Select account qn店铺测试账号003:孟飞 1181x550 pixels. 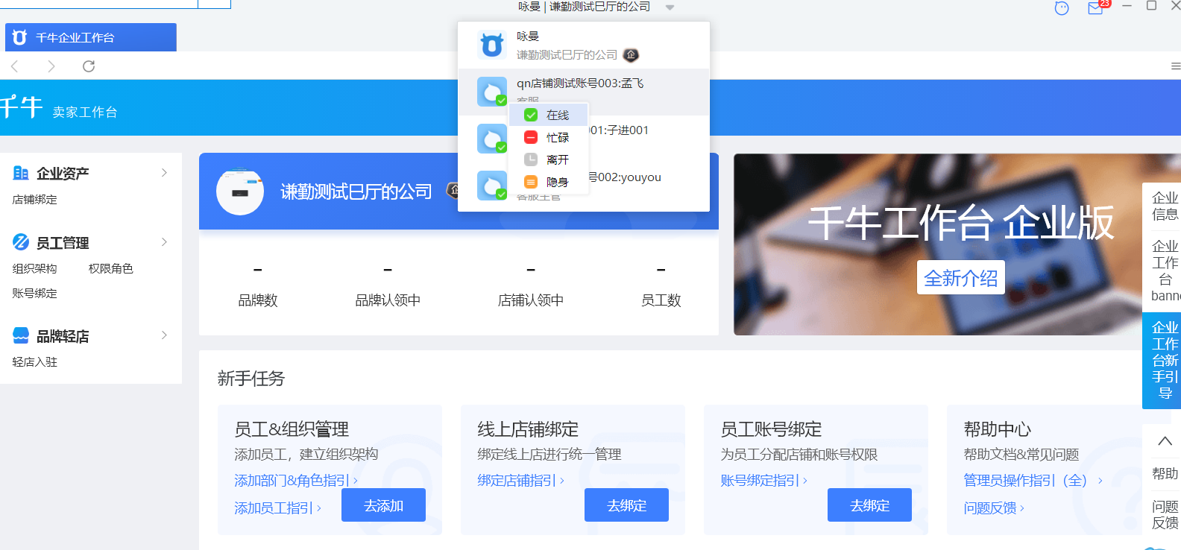pyautogui.click(x=584, y=92)
